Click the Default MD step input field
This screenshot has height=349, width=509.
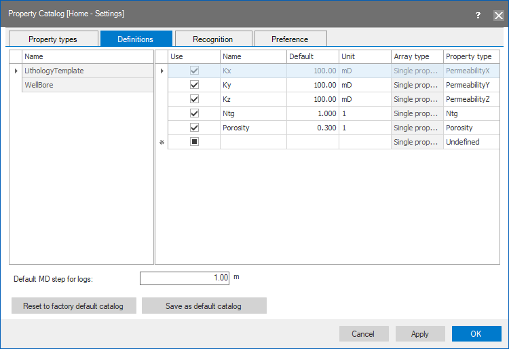coord(185,278)
